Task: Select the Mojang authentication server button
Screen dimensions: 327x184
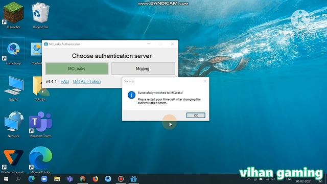Action: [143, 68]
